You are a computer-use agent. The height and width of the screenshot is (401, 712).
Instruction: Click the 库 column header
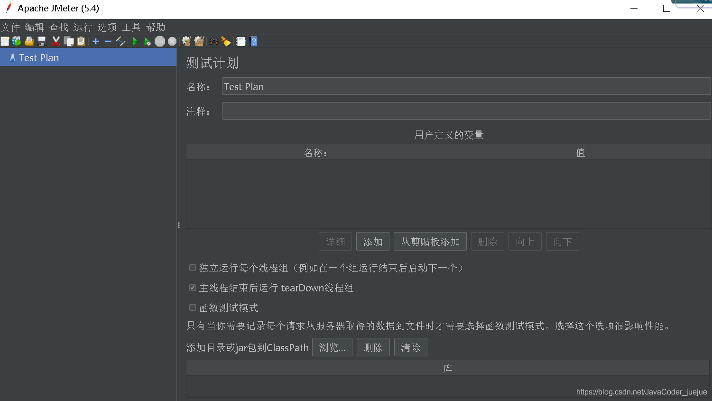pos(448,368)
